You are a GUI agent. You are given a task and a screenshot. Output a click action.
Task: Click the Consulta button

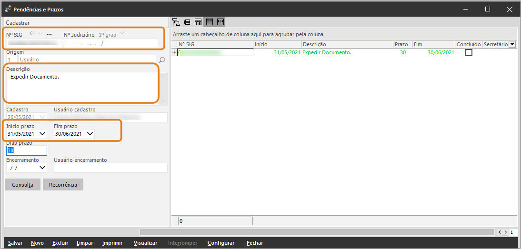pyautogui.click(x=22, y=185)
